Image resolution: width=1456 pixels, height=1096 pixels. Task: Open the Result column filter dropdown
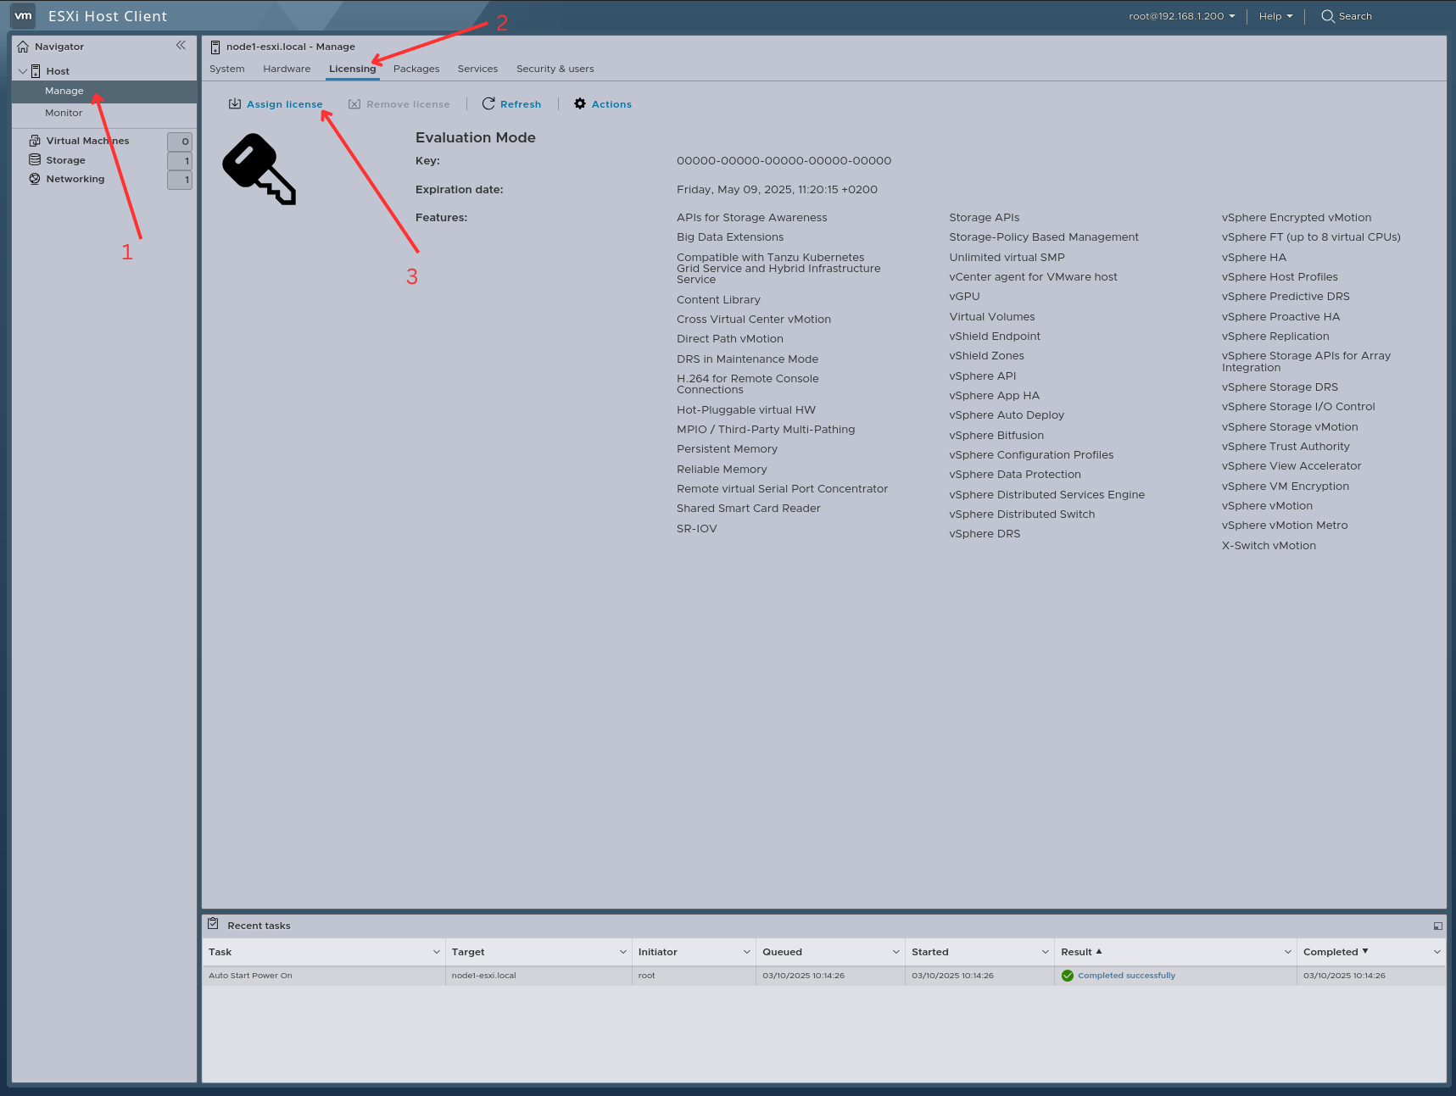pyautogui.click(x=1288, y=952)
